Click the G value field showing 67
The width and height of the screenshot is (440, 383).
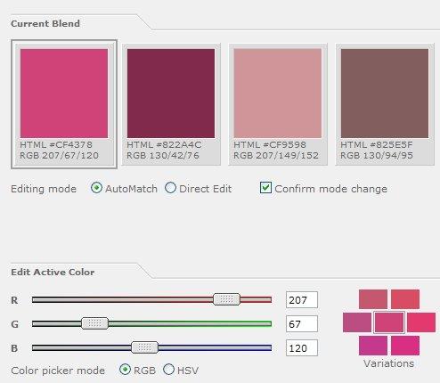302,323
